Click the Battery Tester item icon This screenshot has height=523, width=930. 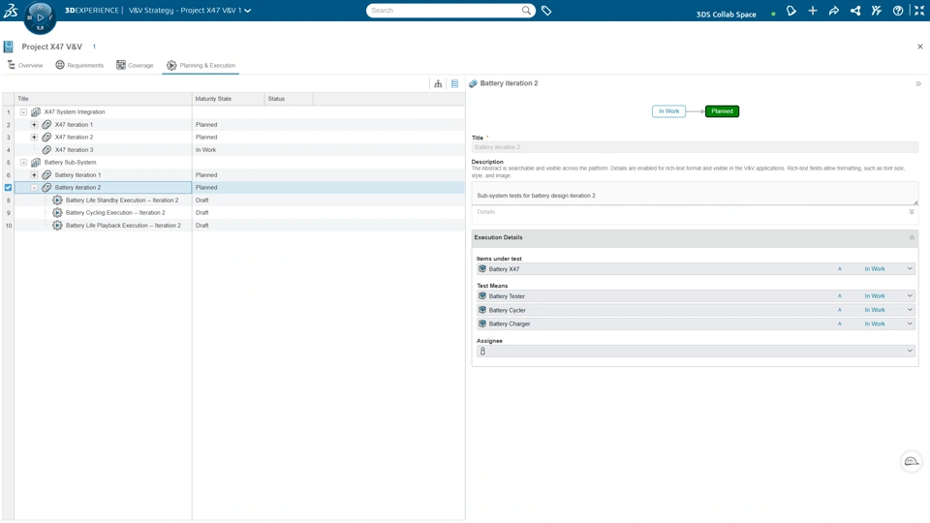click(482, 296)
